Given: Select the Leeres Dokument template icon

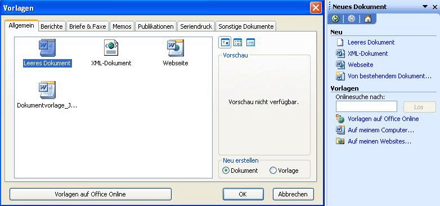Looking at the screenshot, I should pyautogui.click(x=47, y=48).
